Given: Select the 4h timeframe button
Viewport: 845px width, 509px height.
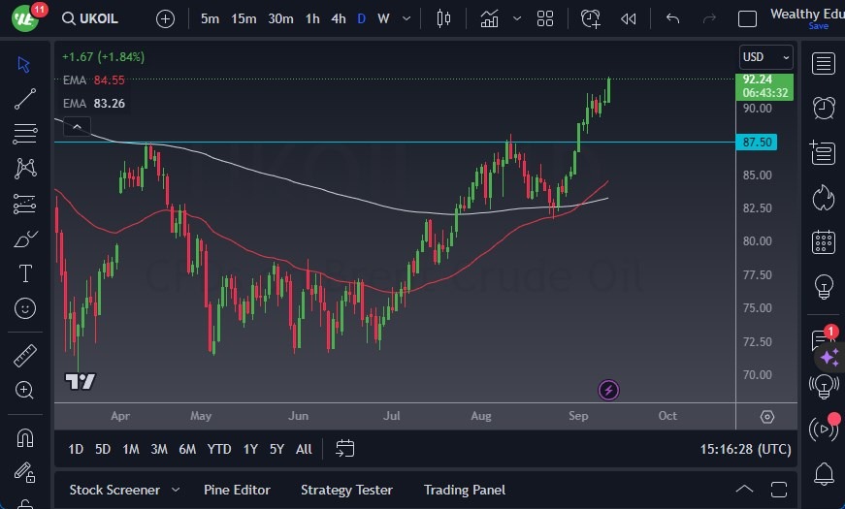Looking at the screenshot, I should pyautogui.click(x=338, y=18).
